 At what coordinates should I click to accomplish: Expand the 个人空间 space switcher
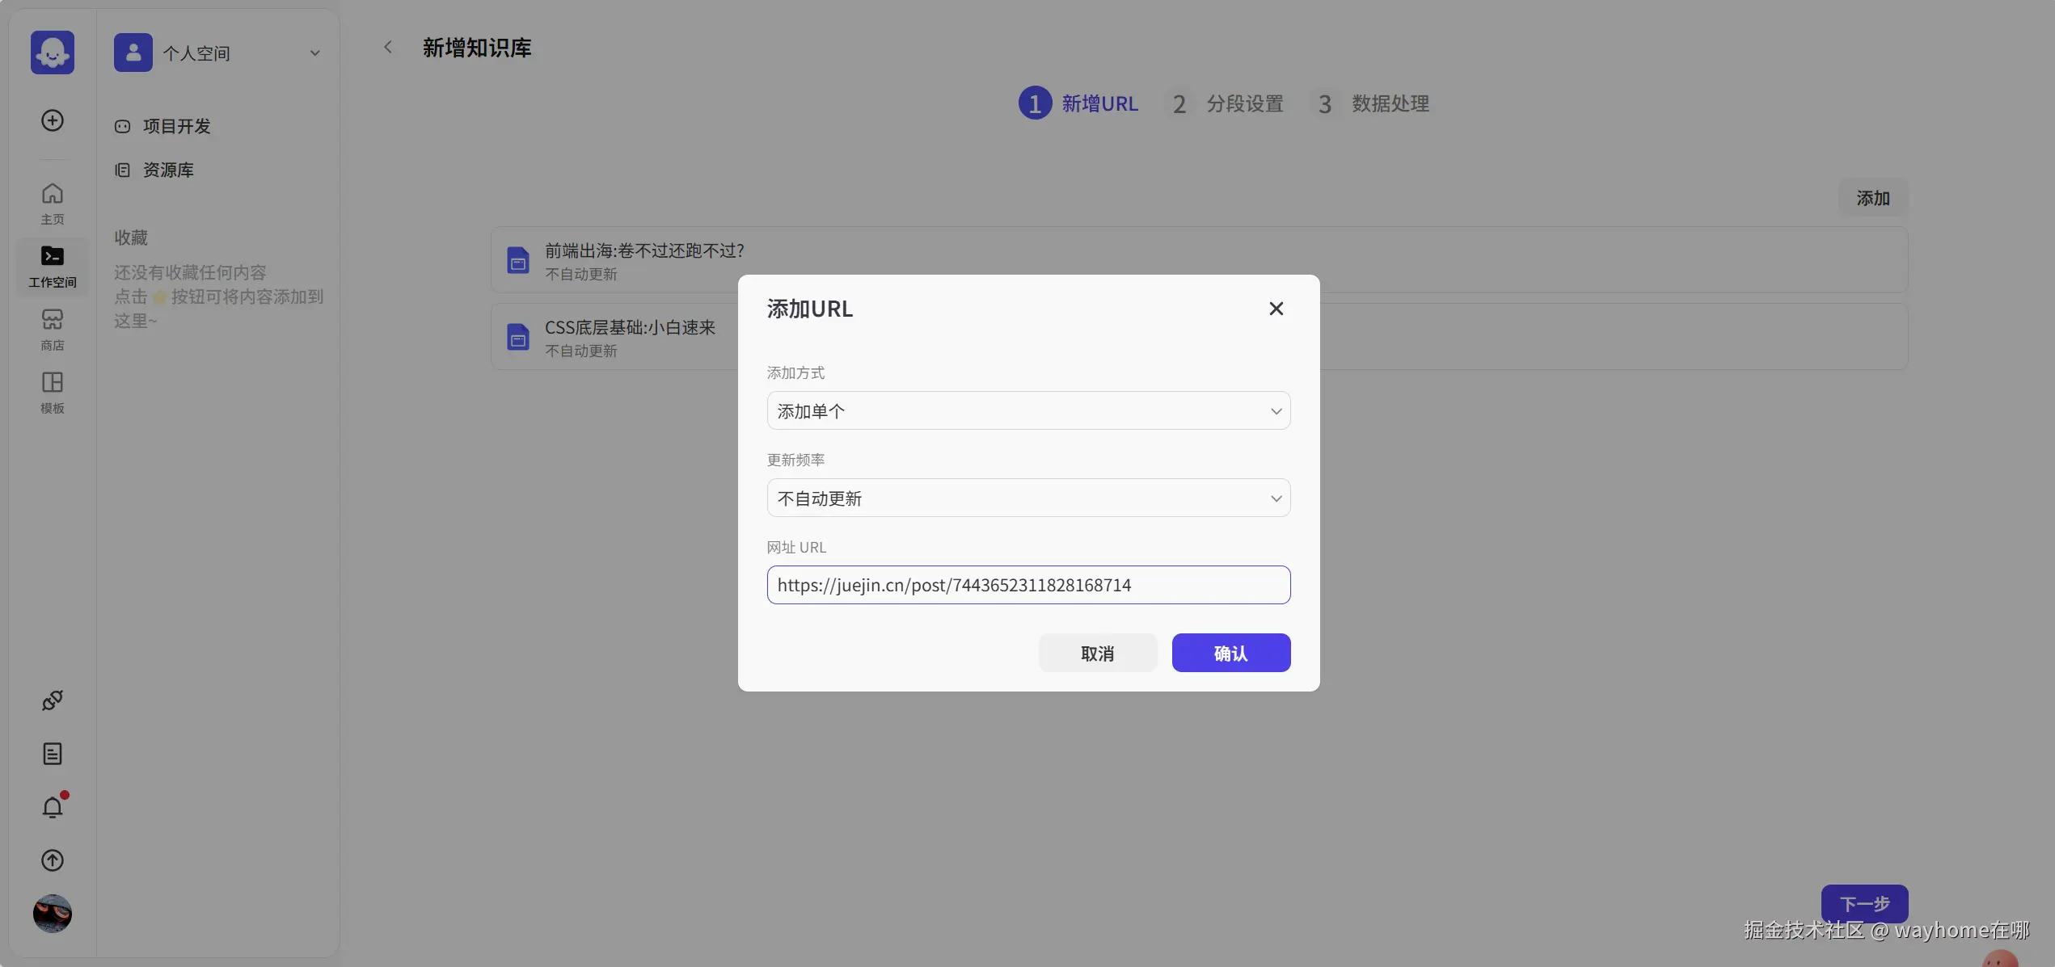click(314, 52)
